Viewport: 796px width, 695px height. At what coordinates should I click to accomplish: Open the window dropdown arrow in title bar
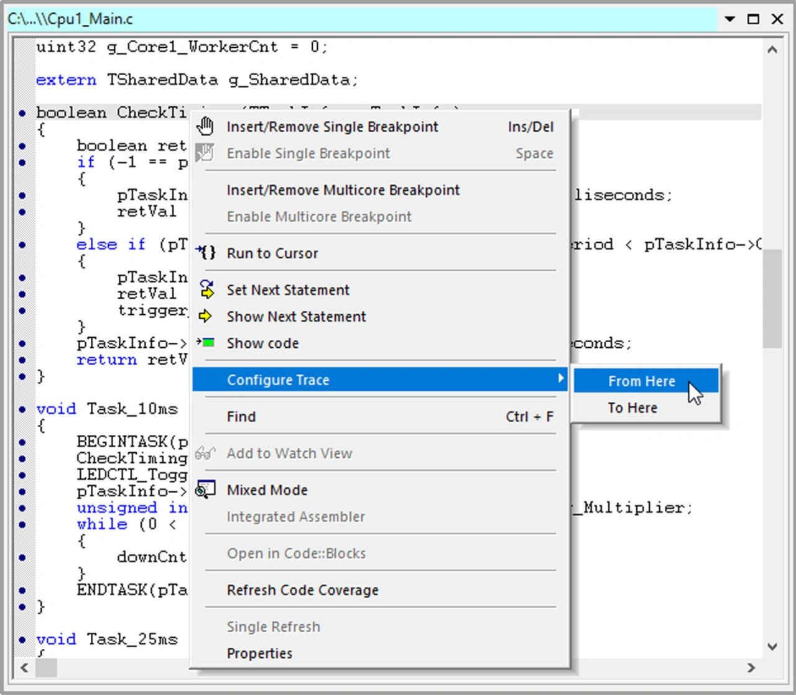click(730, 19)
